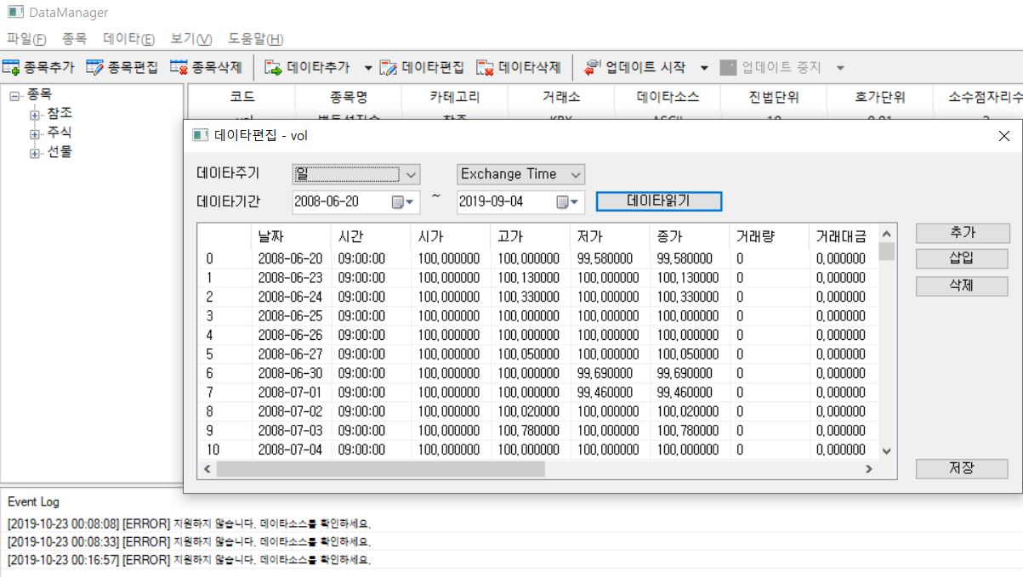1023x577 pixels.
Task: Open the 도움말(H) help menu
Action: click(255, 39)
